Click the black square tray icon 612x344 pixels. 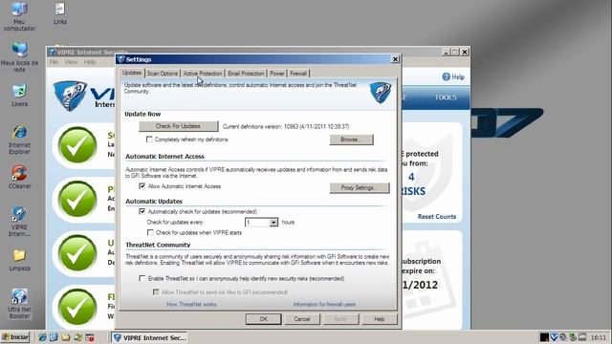(x=544, y=337)
